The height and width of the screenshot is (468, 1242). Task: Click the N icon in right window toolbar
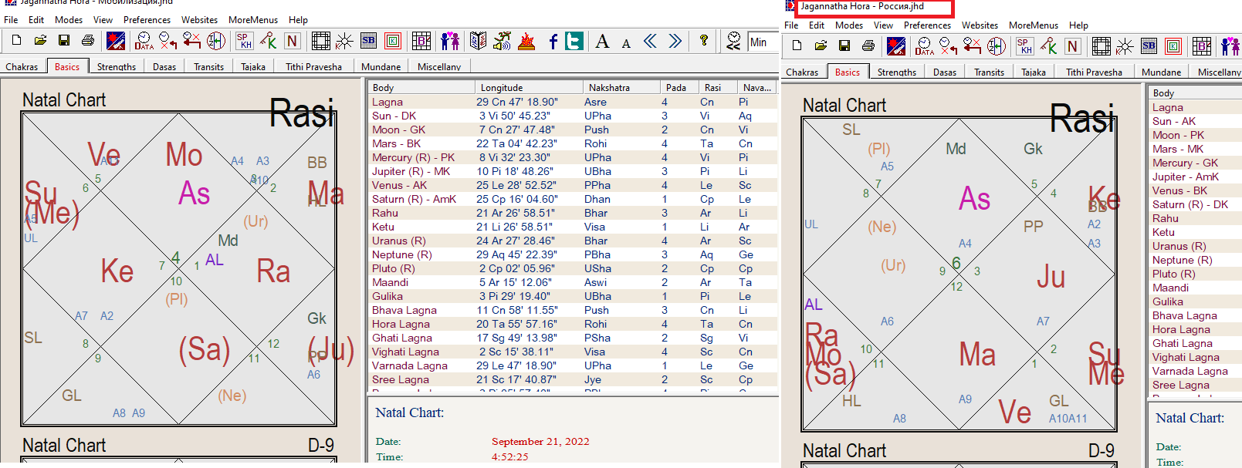[x=1072, y=46]
